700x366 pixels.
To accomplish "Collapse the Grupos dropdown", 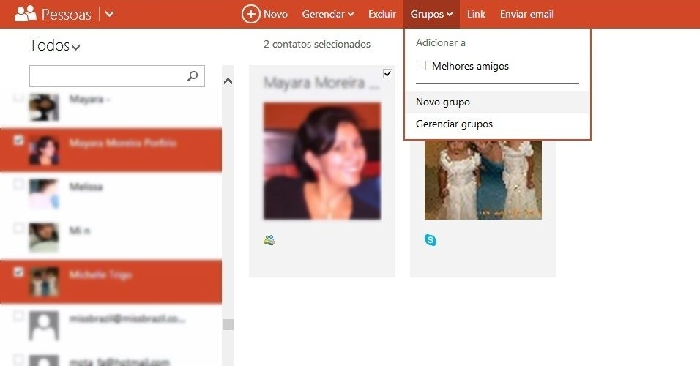I will coord(431,14).
